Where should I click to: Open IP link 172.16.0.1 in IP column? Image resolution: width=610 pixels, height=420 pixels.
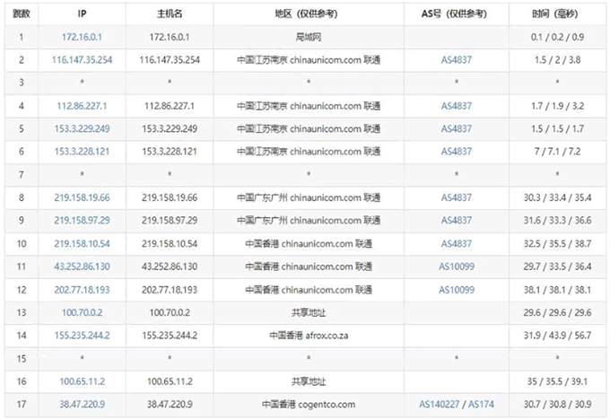pos(82,37)
